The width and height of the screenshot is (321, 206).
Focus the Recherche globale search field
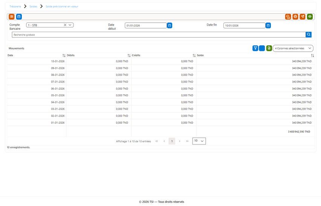click(159, 35)
